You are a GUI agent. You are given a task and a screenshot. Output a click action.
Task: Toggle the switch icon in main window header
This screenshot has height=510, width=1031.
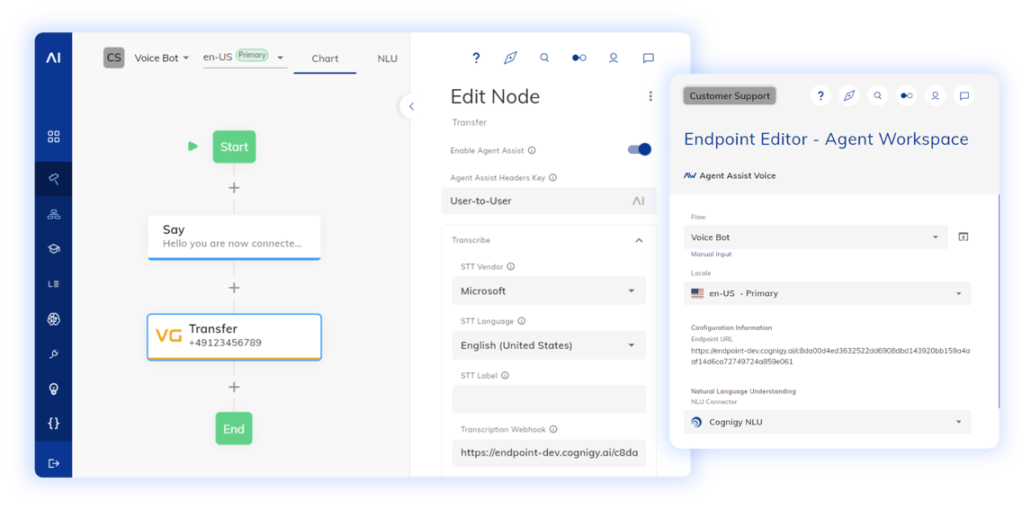[578, 58]
